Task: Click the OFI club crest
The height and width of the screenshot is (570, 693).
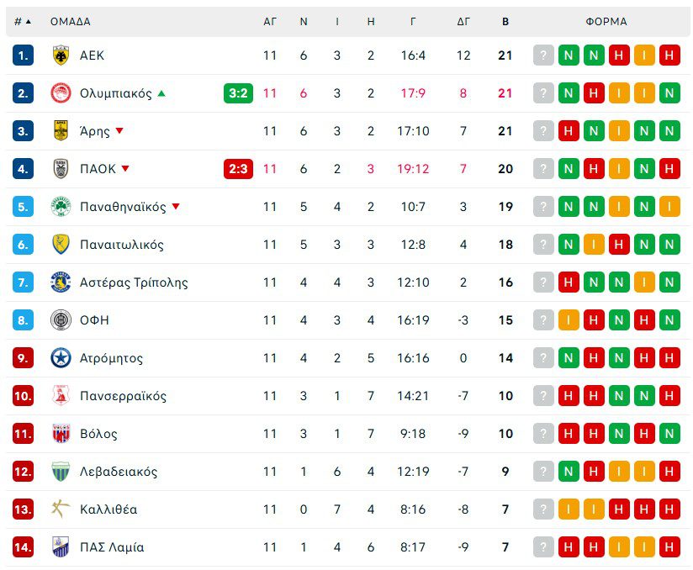Action: pyautogui.click(x=61, y=320)
